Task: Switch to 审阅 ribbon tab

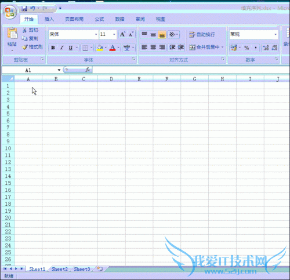Action: pyautogui.click(x=140, y=19)
